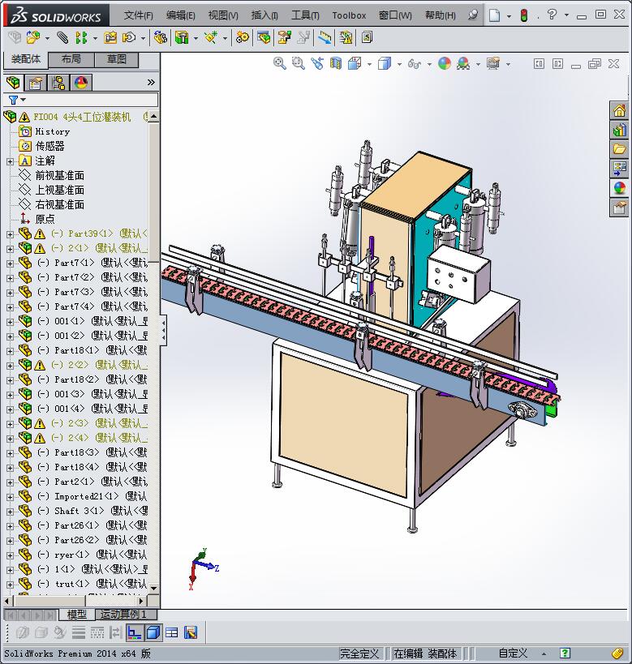Click Linear Component Pattern icon

click(x=81, y=37)
